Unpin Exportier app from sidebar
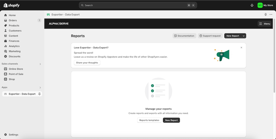The width and height of the screenshot is (276, 139). pos(39,94)
